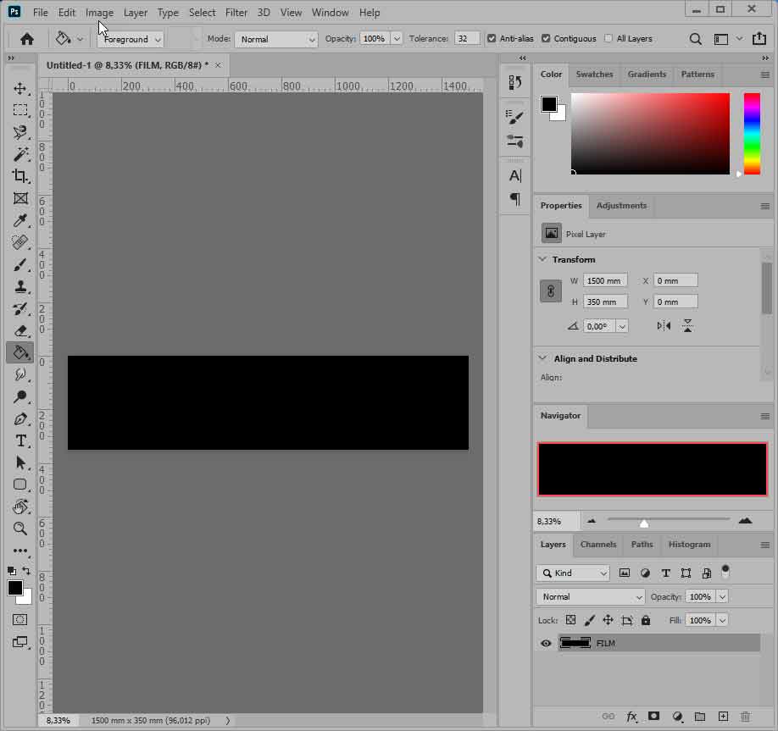Go to the Home screen

[x=27, y=39]
